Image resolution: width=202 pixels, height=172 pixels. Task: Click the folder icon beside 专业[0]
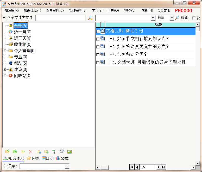coord(11,57)
